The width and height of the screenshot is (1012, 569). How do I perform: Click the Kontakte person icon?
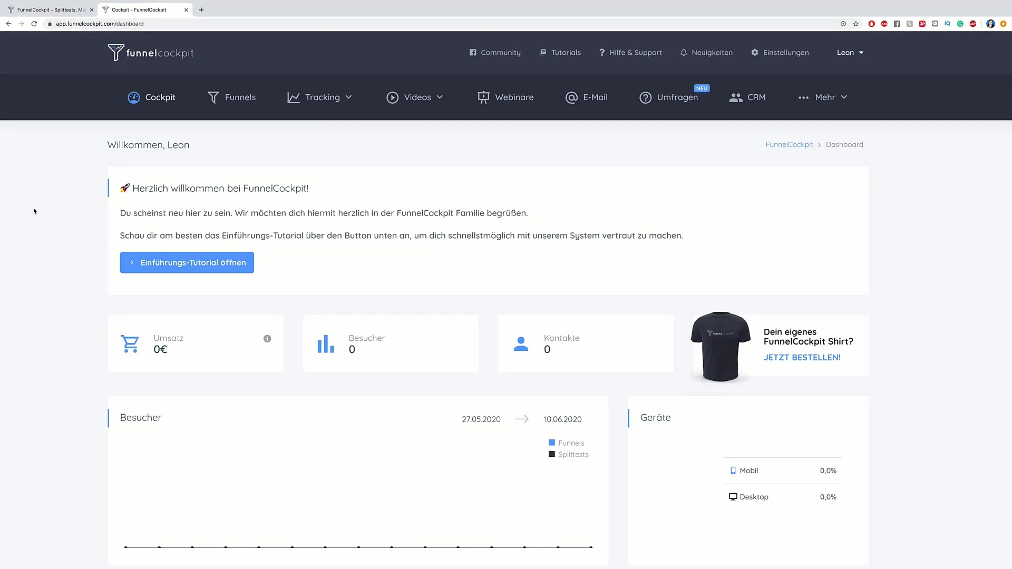point(521,344)
